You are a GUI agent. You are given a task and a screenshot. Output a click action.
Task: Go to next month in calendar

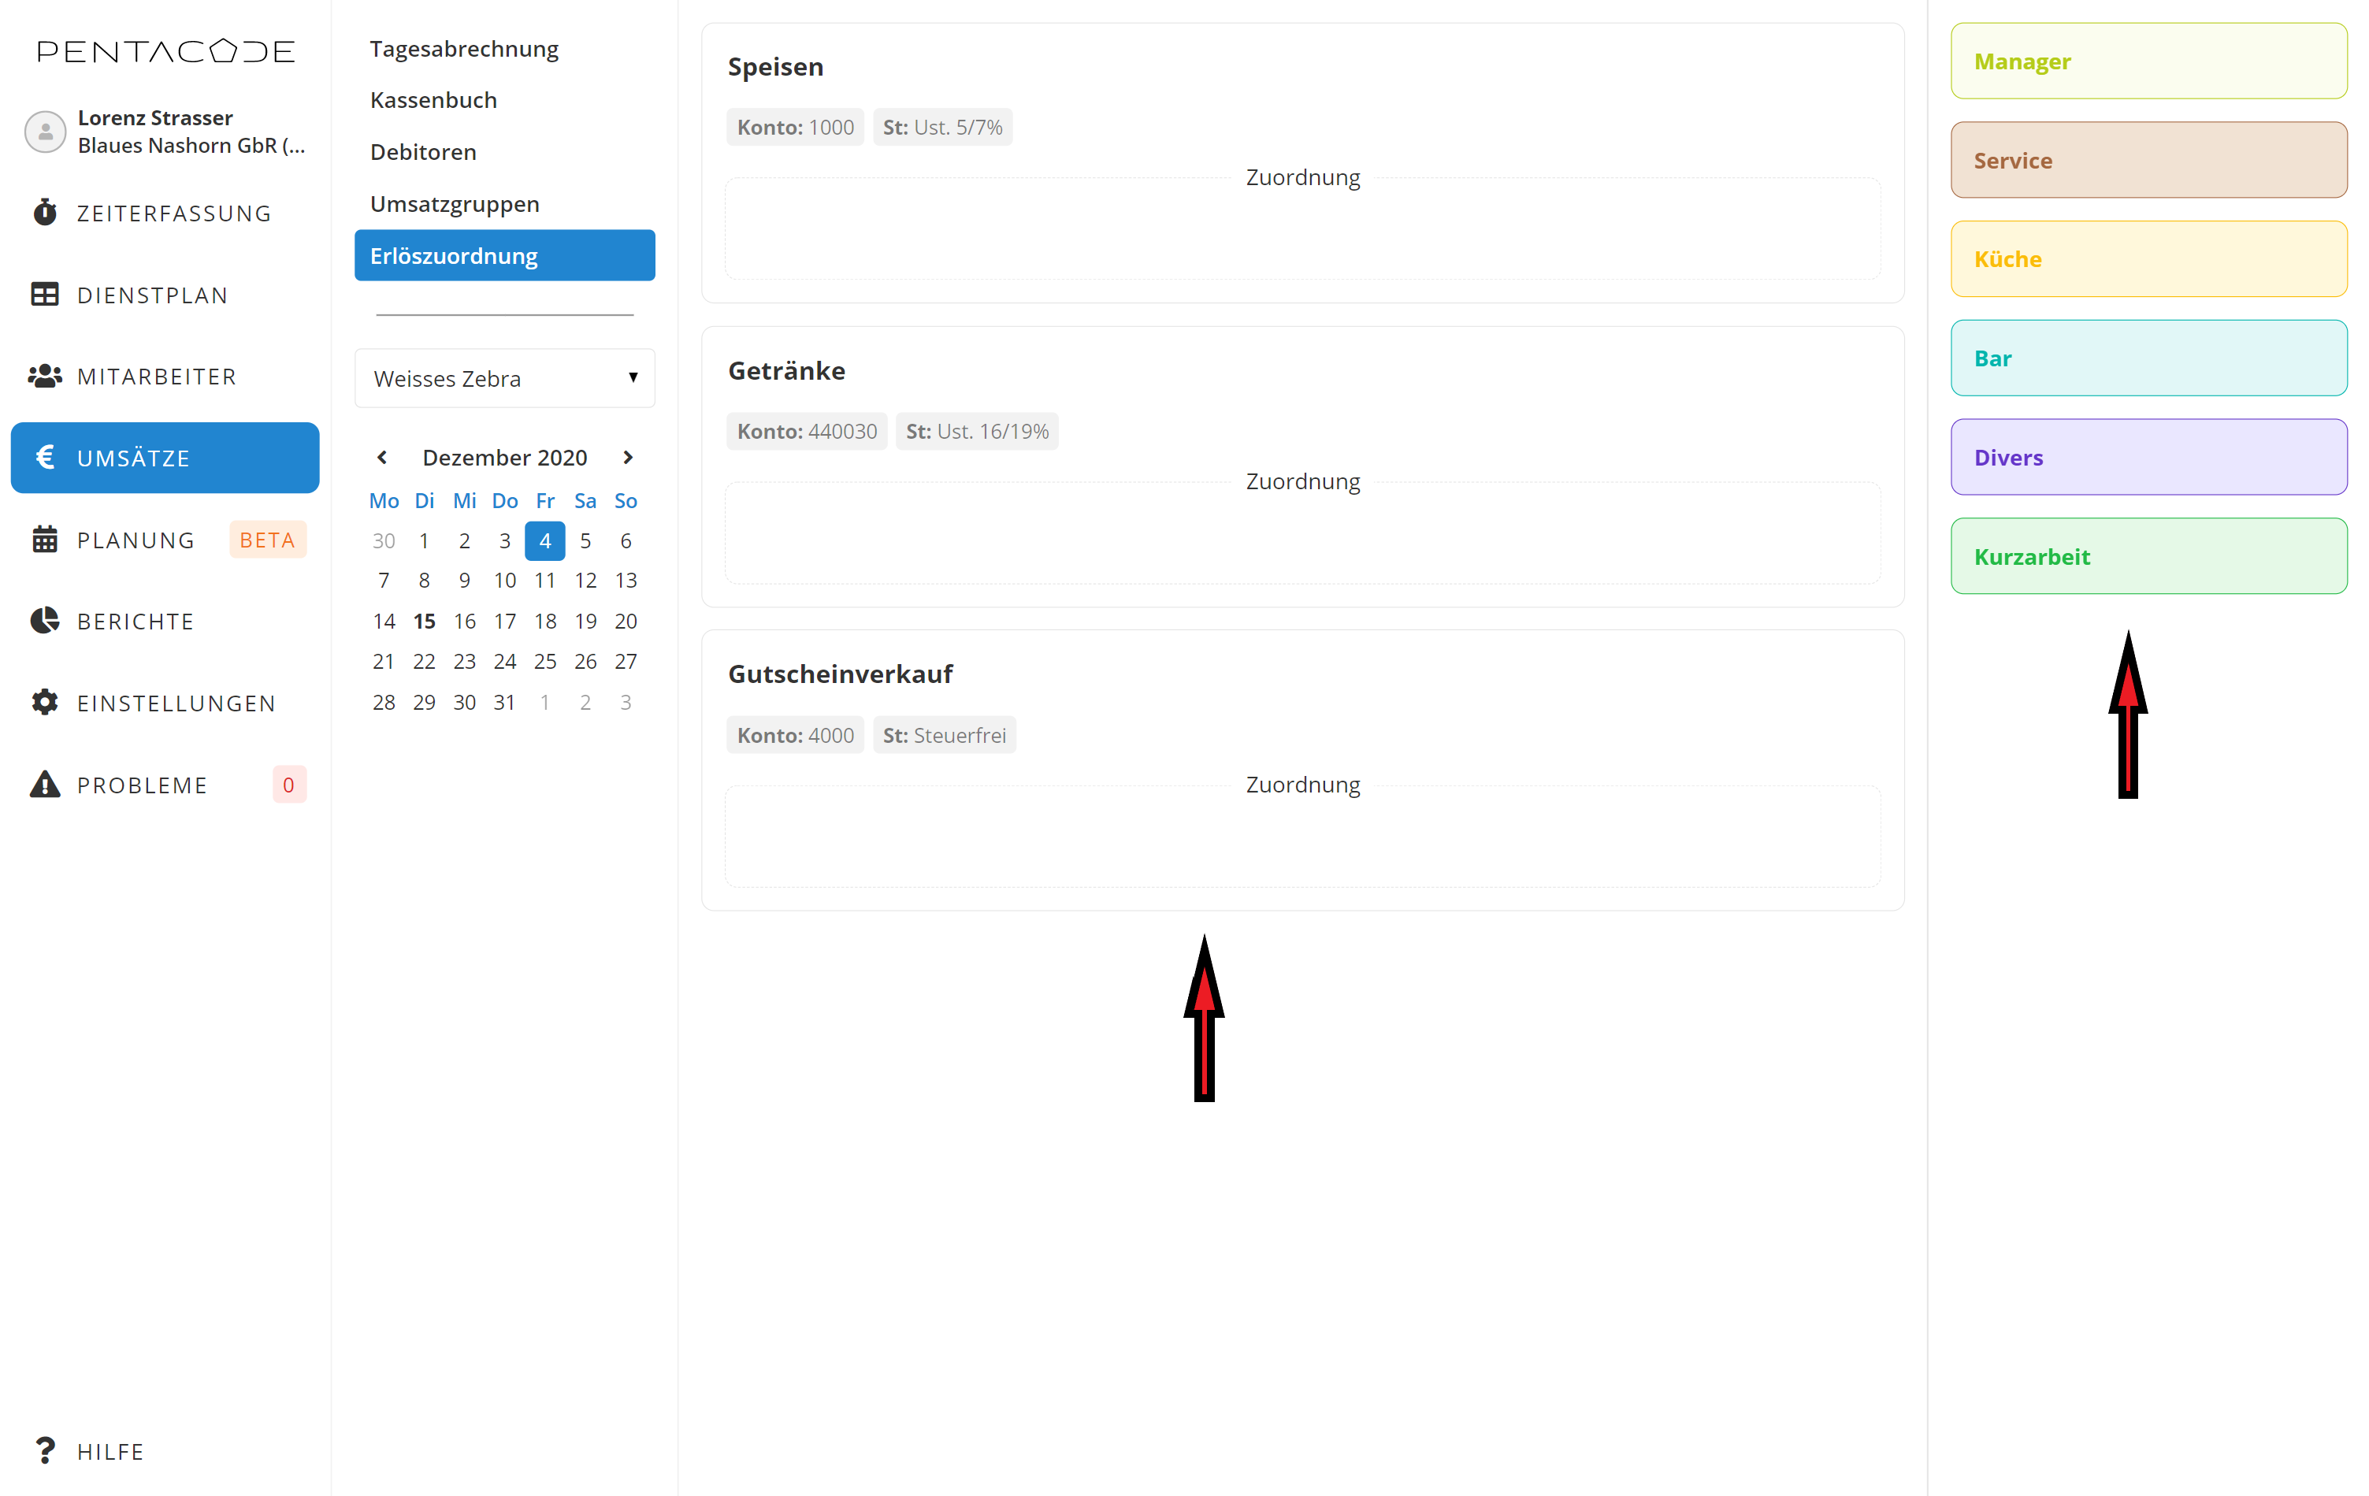point(628,458)
